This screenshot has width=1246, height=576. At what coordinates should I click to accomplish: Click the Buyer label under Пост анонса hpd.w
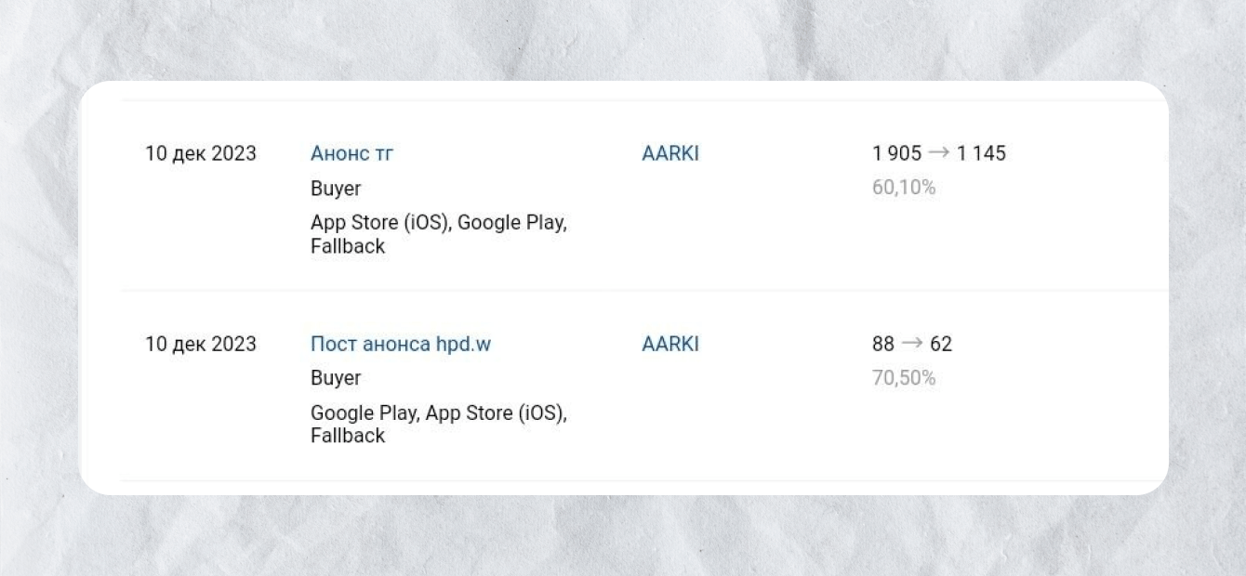[336, 379]
